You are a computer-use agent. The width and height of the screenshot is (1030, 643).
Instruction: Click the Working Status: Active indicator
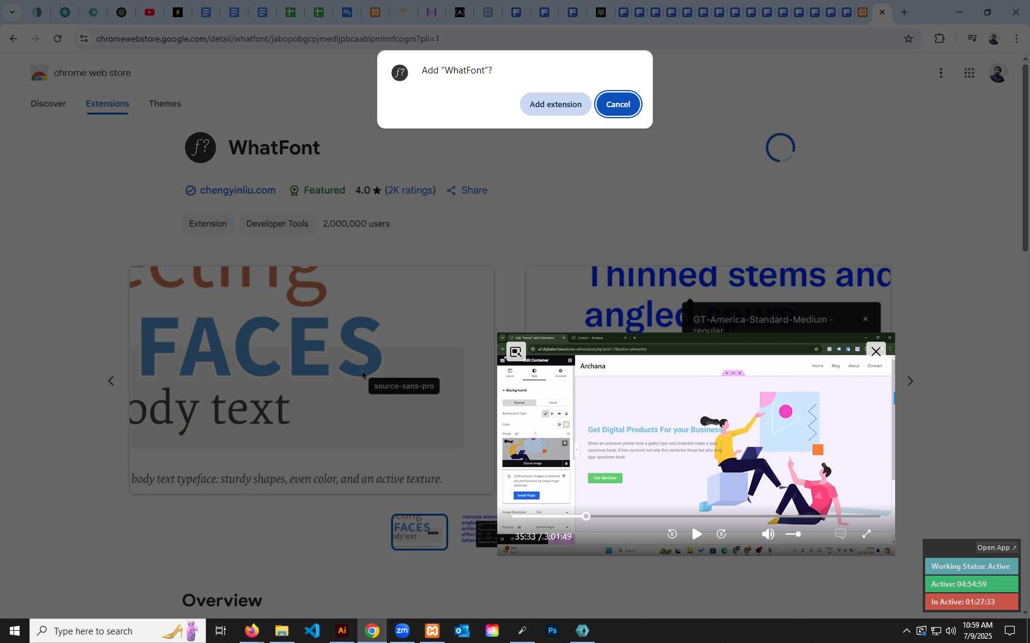(x=971, y=566)
